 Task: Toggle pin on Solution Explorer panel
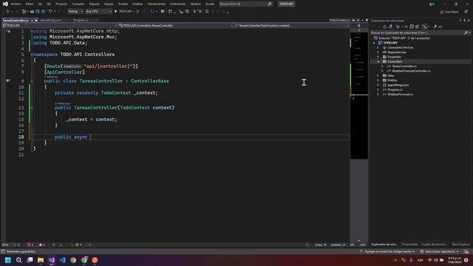(464, 21)
